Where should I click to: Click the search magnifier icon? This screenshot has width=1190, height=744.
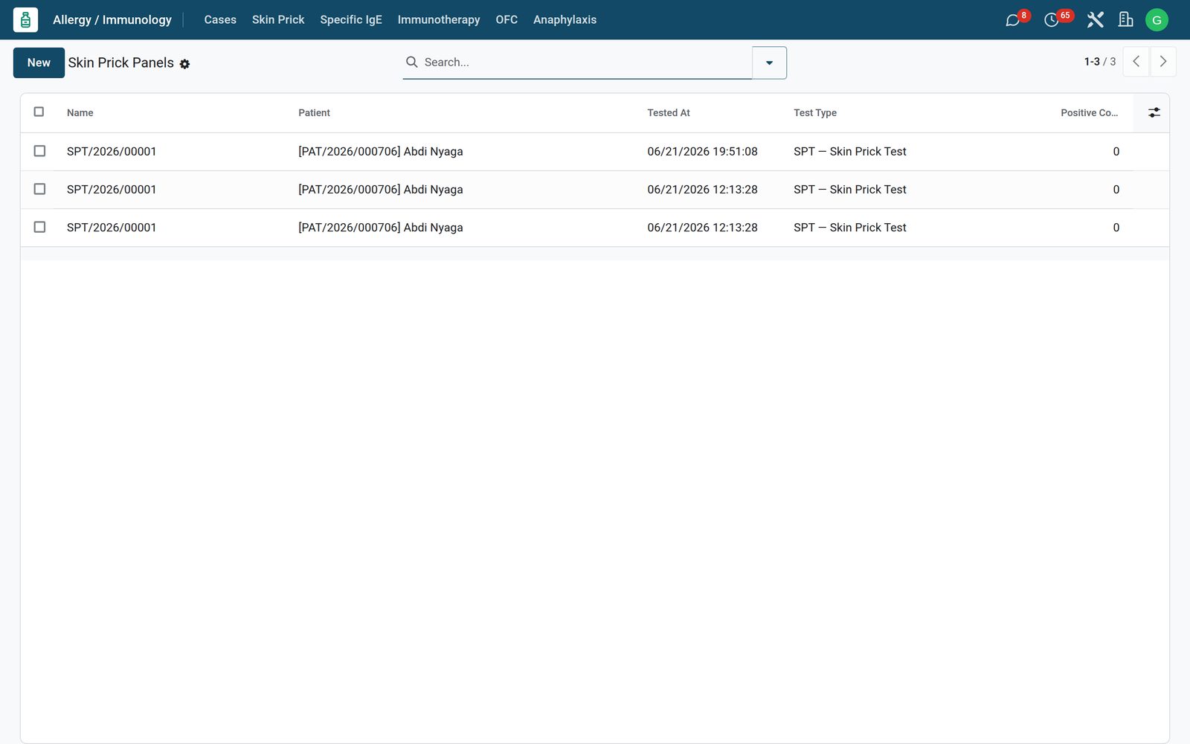(411, 62)
